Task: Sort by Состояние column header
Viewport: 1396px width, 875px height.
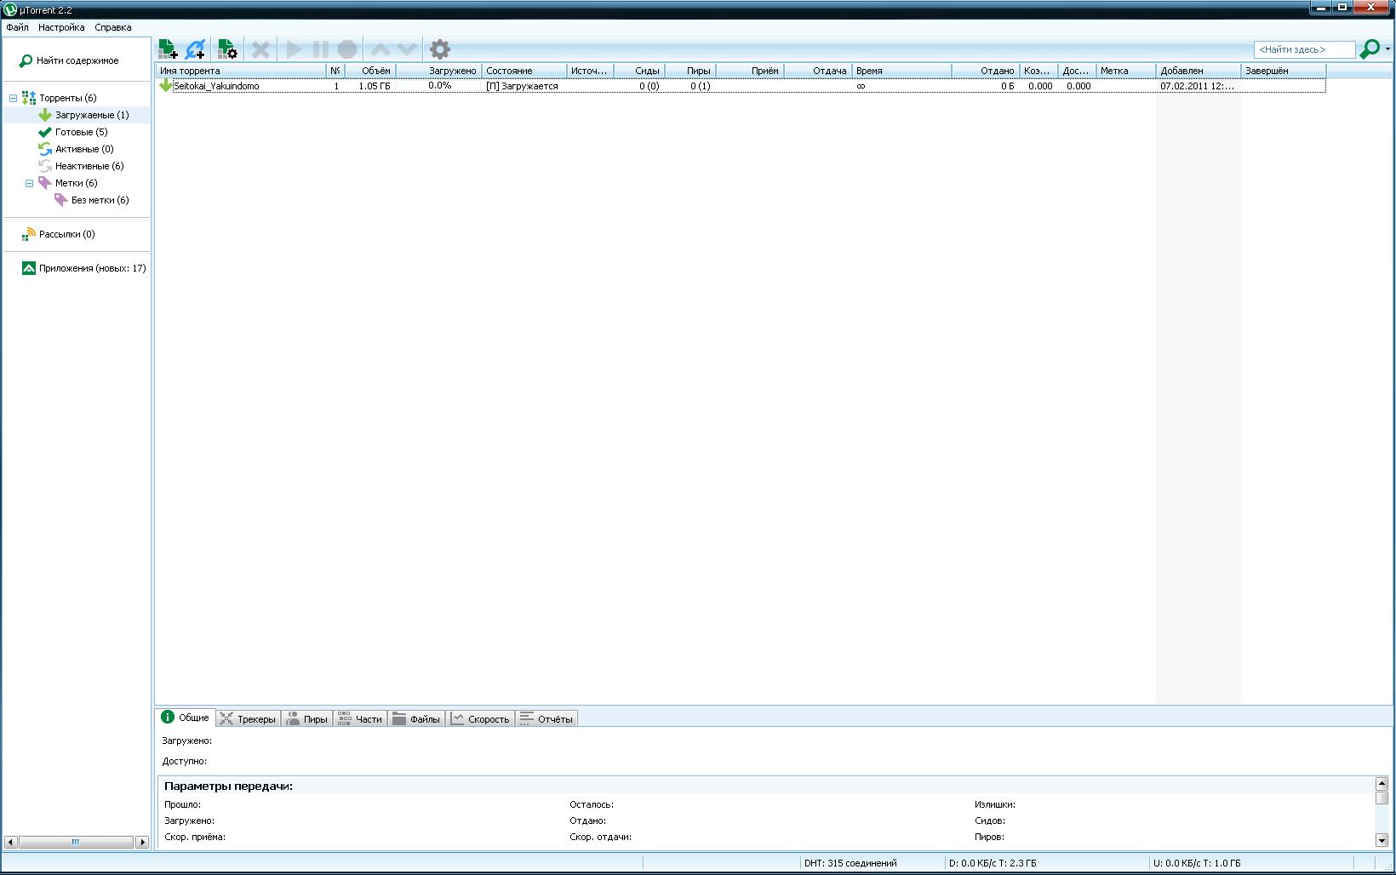Action: (x=524, y=71)
